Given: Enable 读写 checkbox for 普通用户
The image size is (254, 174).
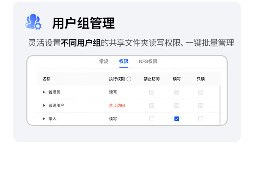Looking at the screenshot, I should point(176,105).
